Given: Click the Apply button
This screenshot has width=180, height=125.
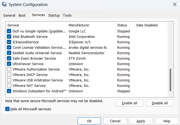Looking at the screenshot, I should click(x=141, y=121).
